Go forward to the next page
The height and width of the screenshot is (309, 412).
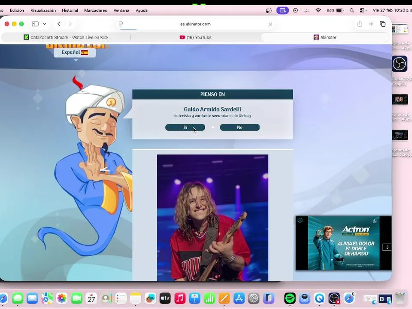(x=70, y=24)
